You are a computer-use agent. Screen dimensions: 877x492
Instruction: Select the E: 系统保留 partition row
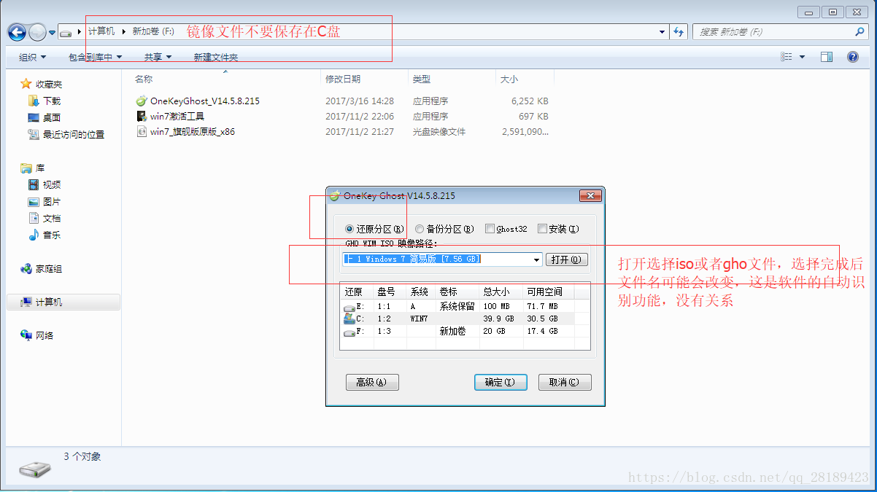click(465, 307)
